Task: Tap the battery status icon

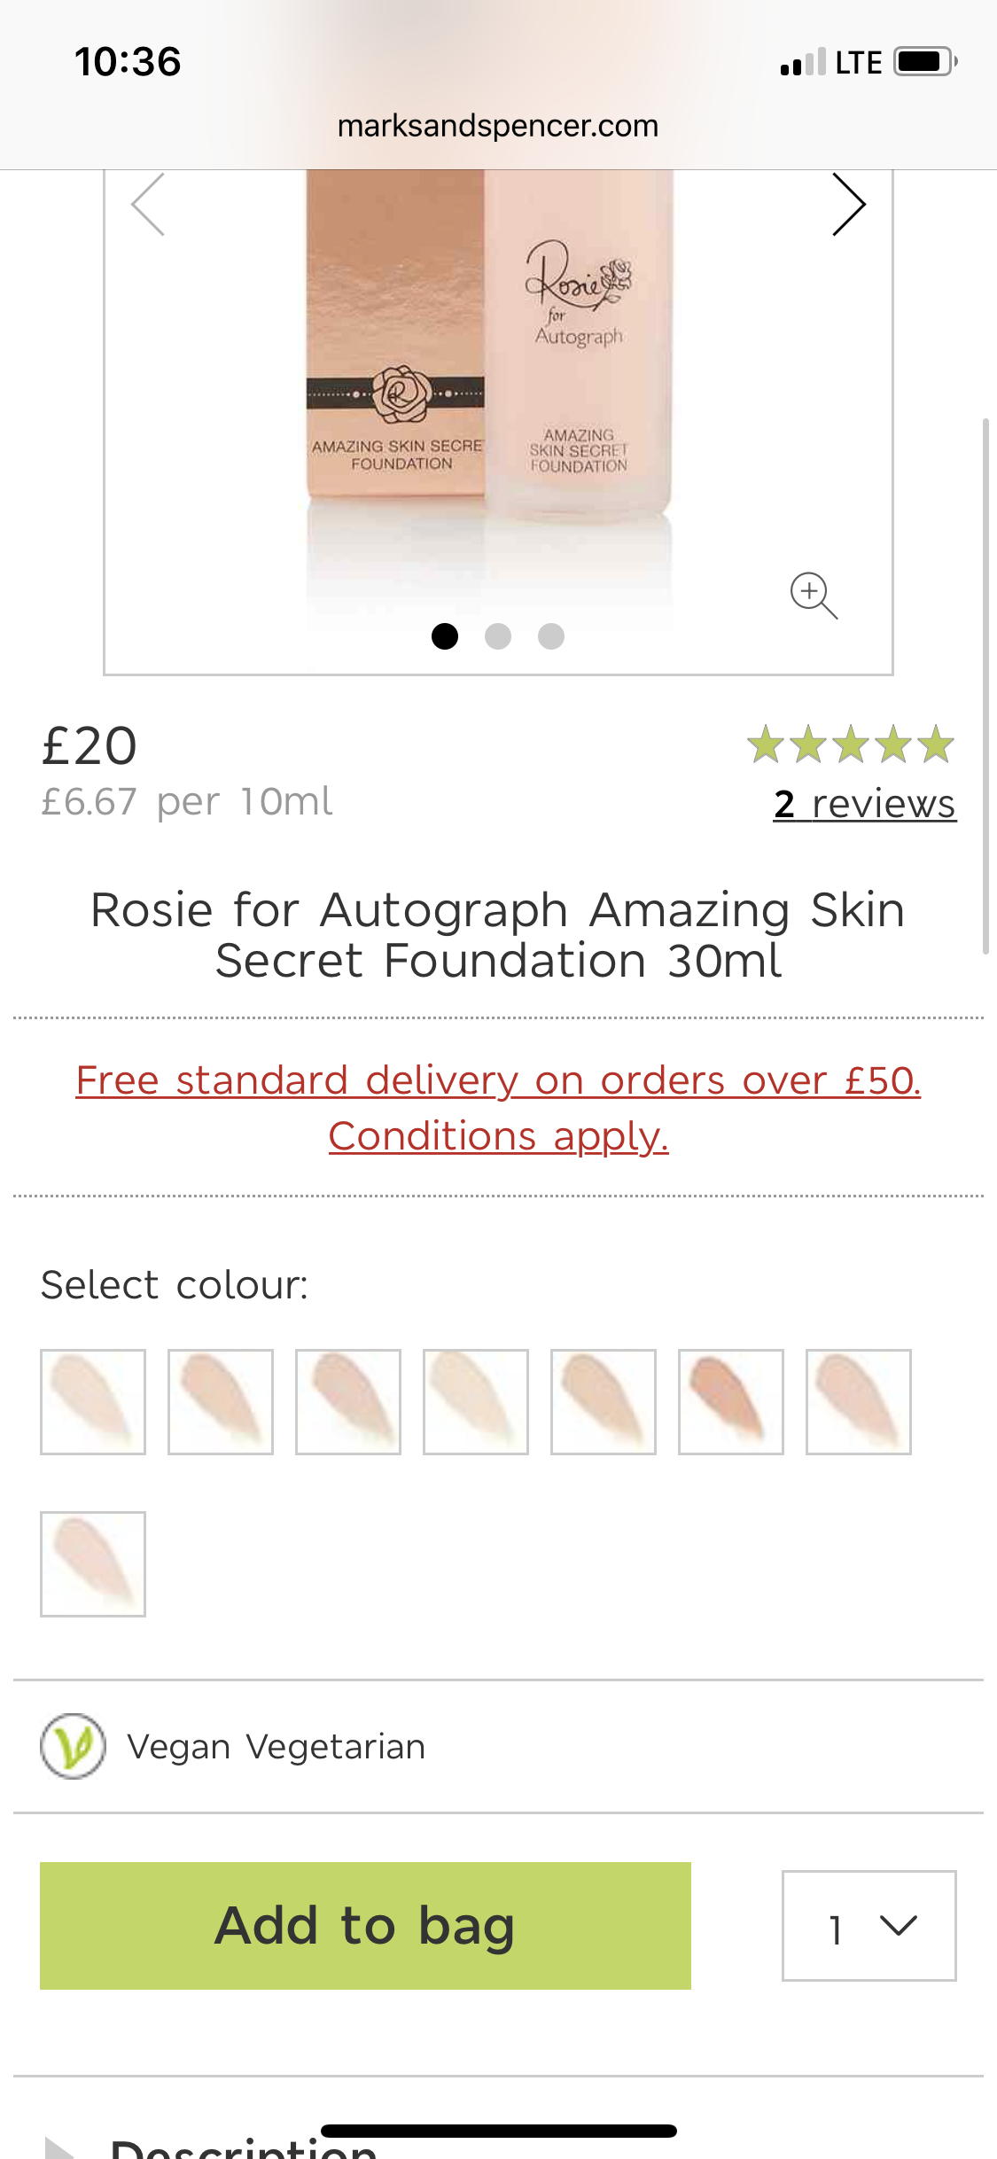Action: (x=925, y=62)
